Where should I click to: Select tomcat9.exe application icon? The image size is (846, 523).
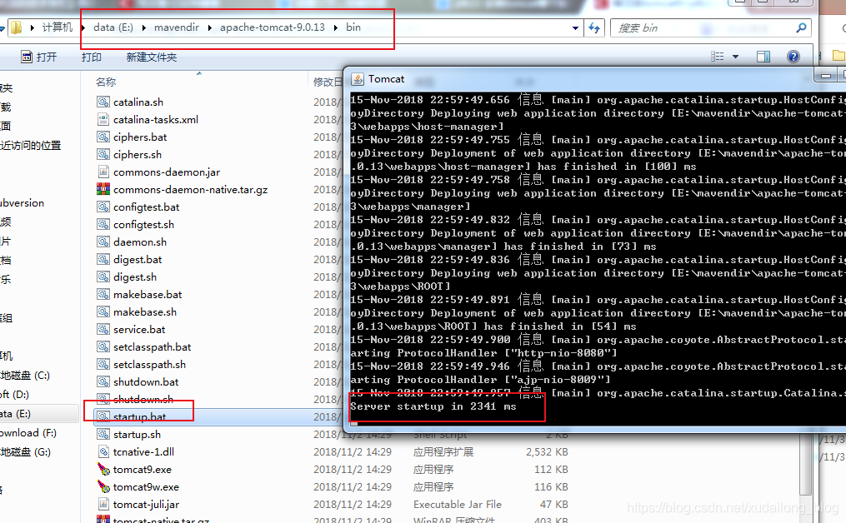103,469
